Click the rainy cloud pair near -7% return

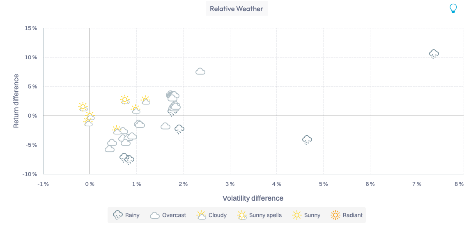click(126, 159)
